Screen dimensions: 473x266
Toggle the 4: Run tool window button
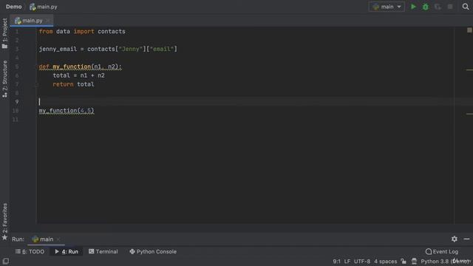pos(67,251)
